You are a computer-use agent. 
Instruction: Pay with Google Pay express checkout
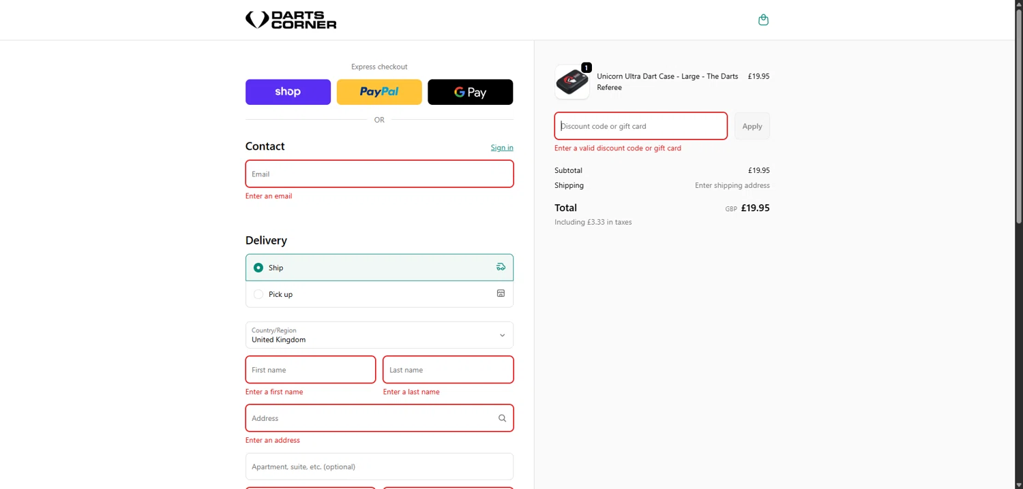[470, 92]
